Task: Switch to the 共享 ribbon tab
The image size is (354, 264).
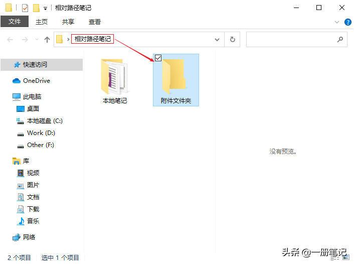Action: click(x=68, y=22)
